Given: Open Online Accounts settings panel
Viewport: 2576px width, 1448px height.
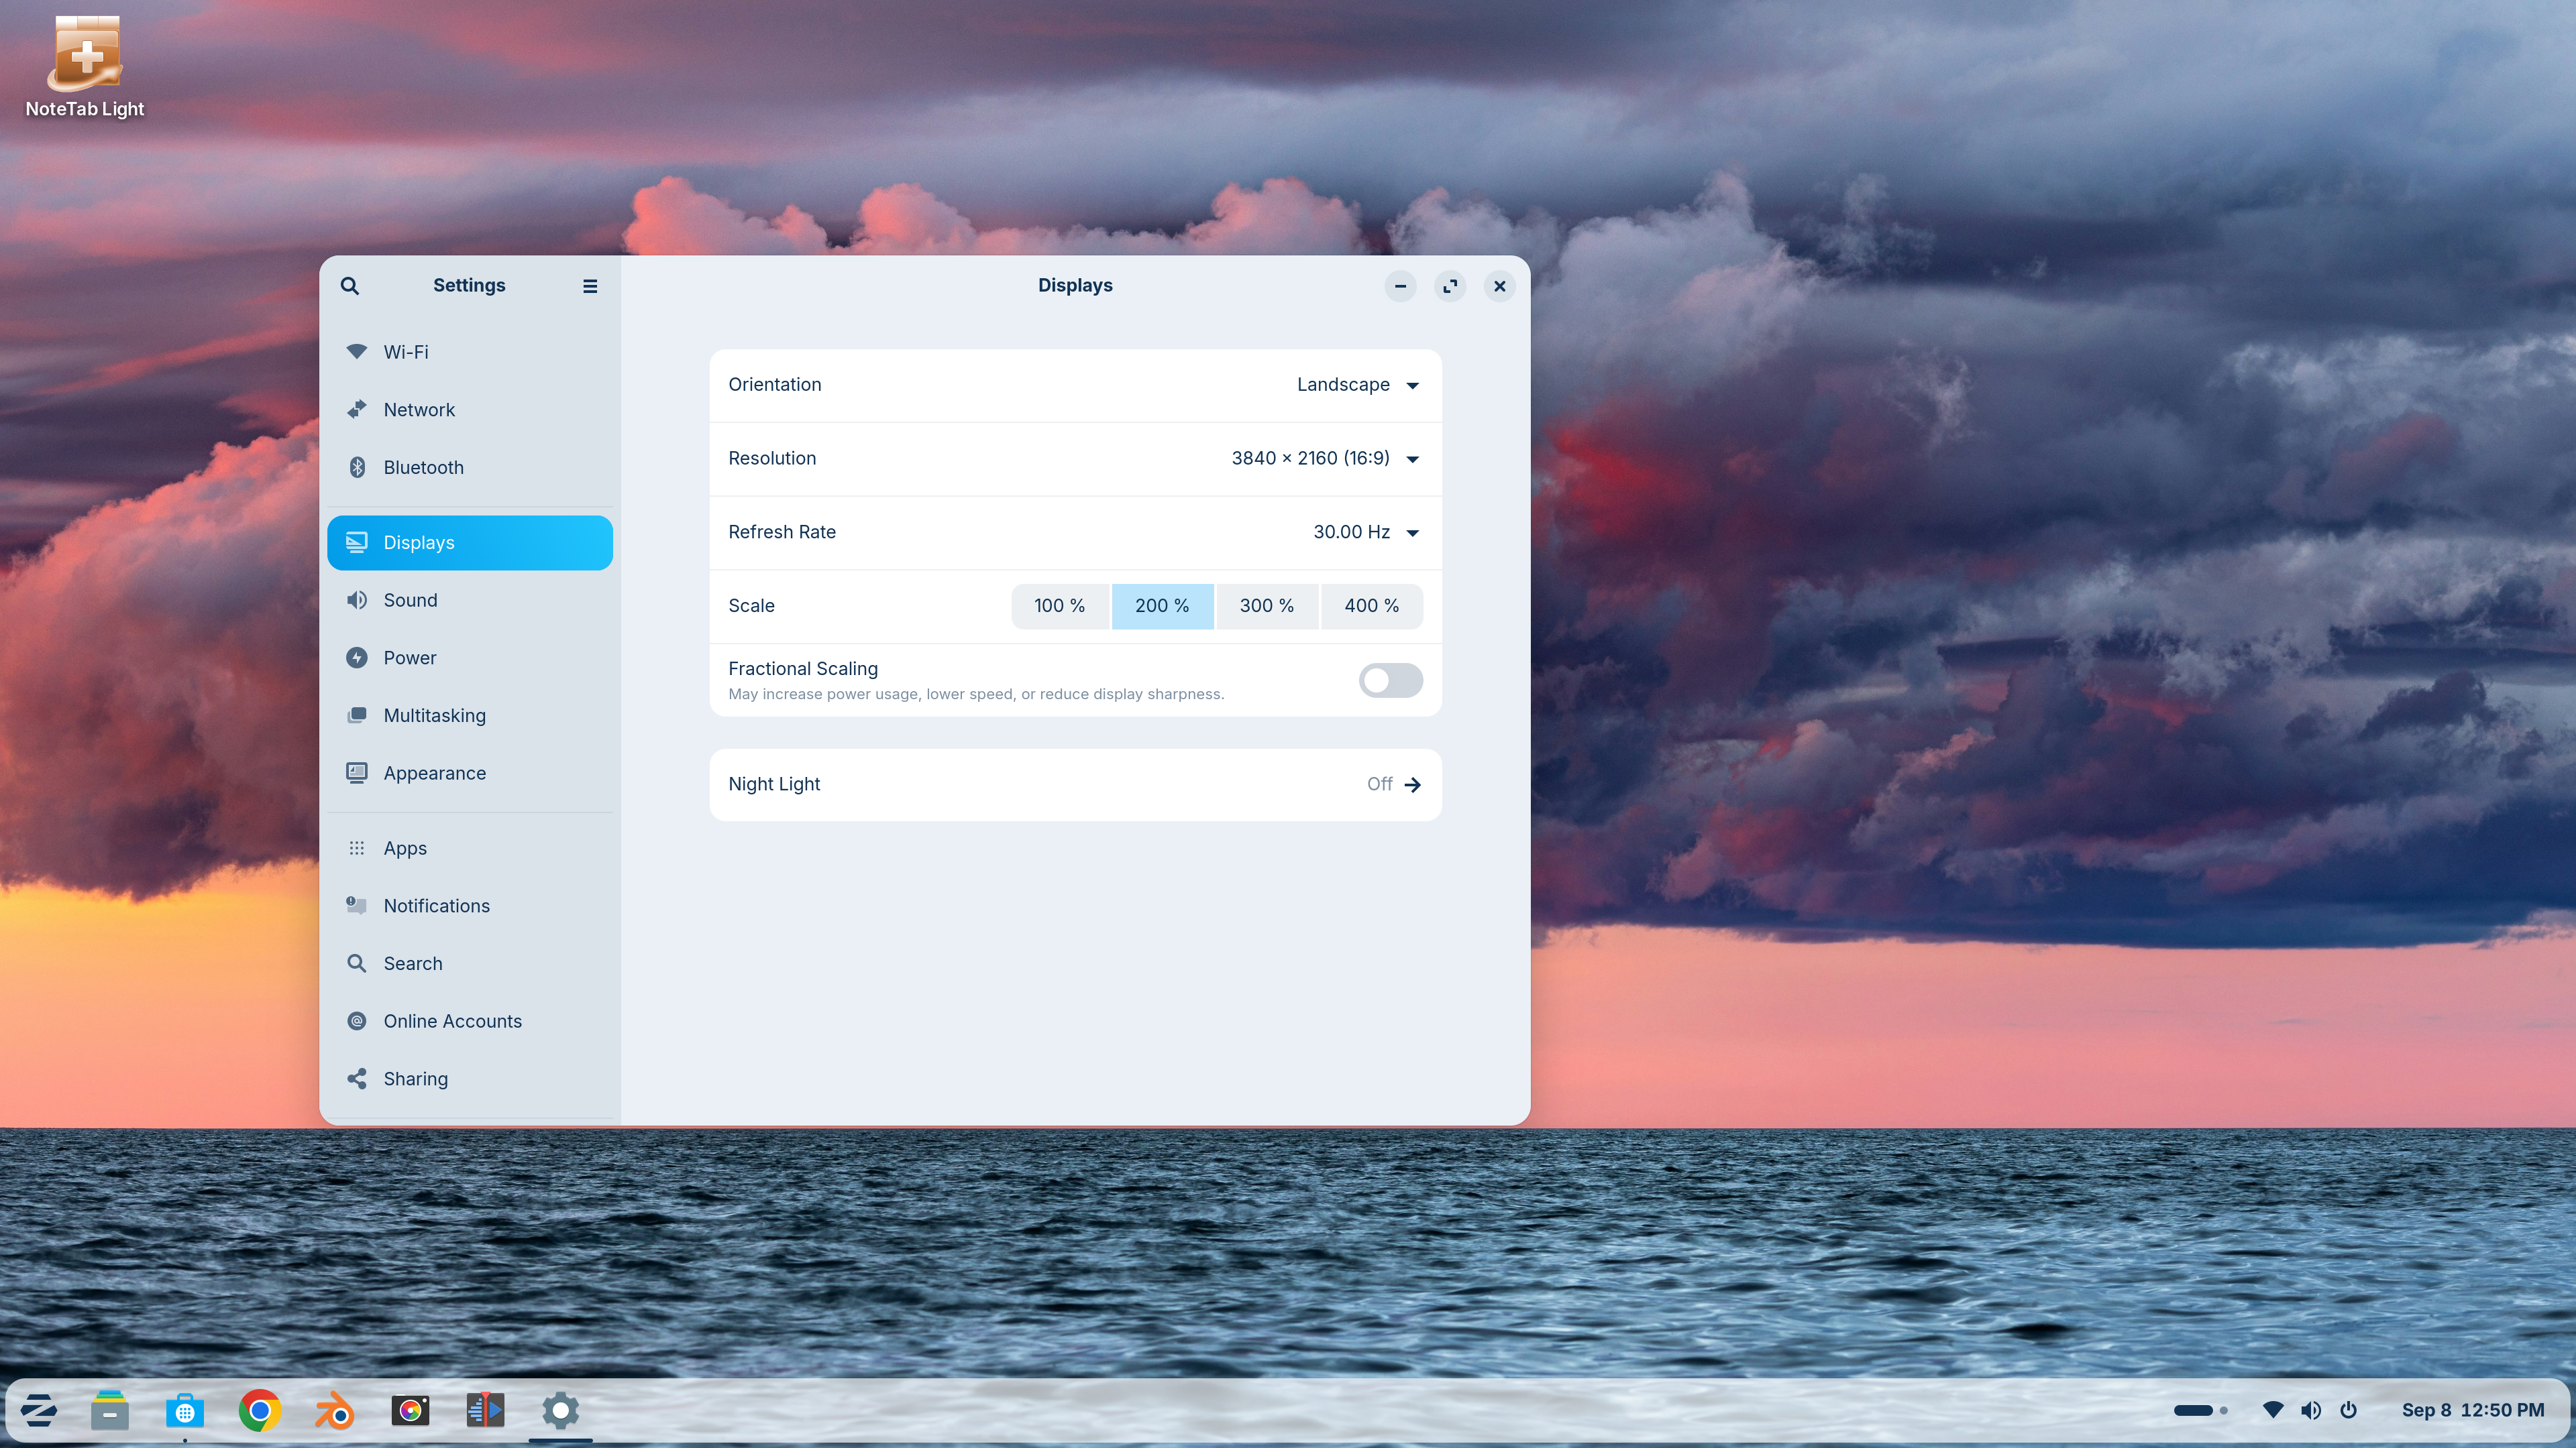Looking at the screenshot, I should pos(470,1021).
